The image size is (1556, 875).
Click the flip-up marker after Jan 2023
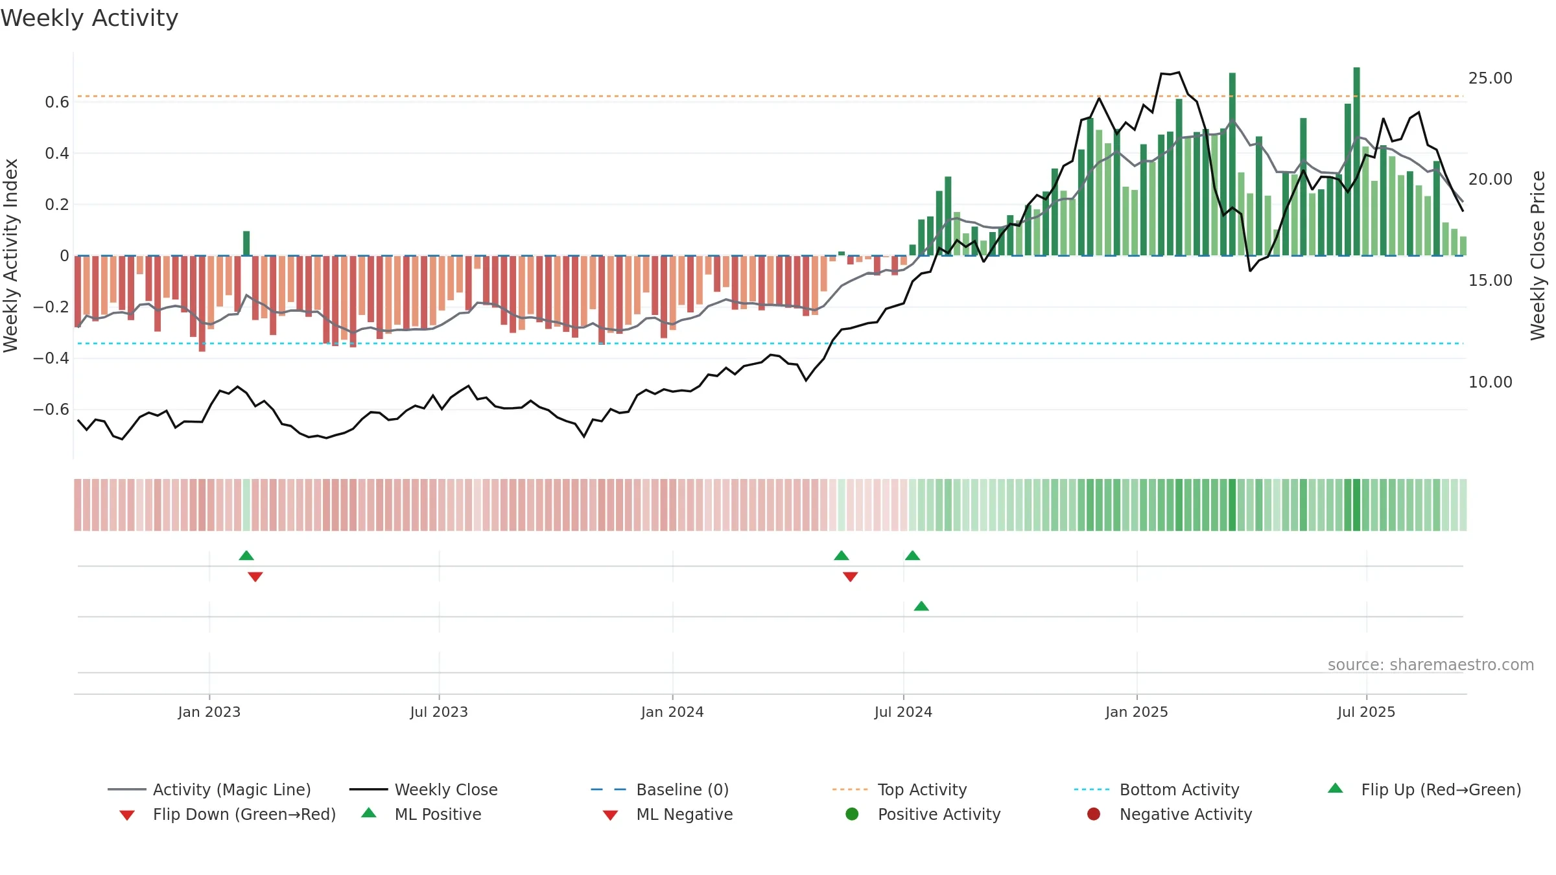point(246,555)
